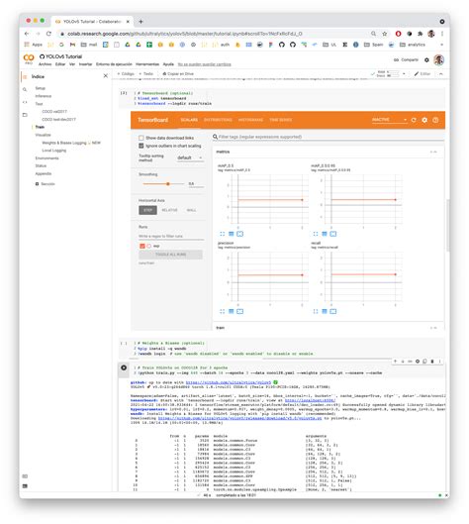Expand the mAP_0.5 chart to full size
The height and width of the screenshot is (524, 469).
223,234
